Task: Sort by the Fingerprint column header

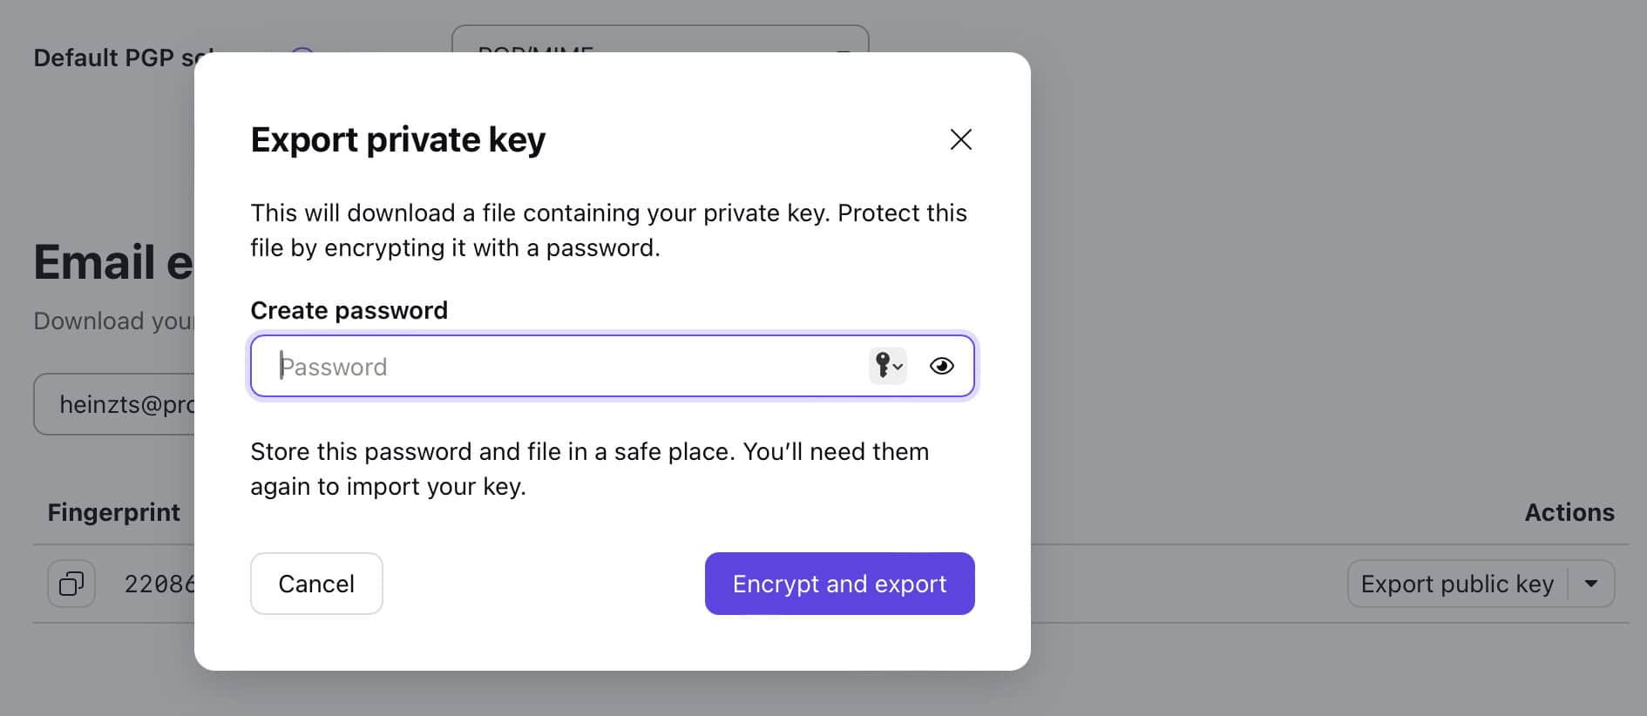Action: pyautogui.click(x=113, y=512)
